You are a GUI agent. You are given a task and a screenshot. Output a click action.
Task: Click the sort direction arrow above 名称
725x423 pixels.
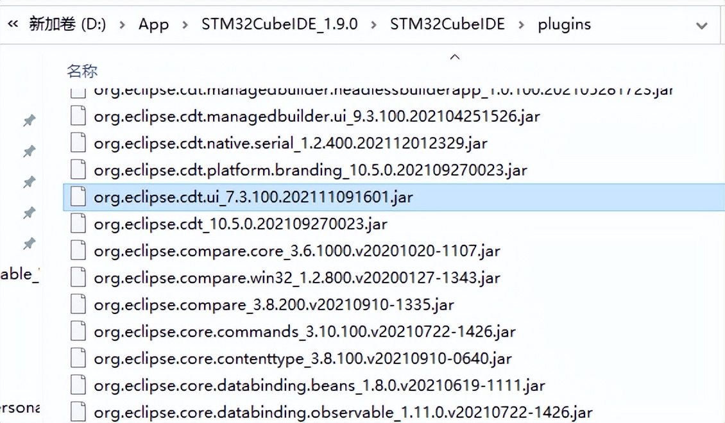click(455, 56)
